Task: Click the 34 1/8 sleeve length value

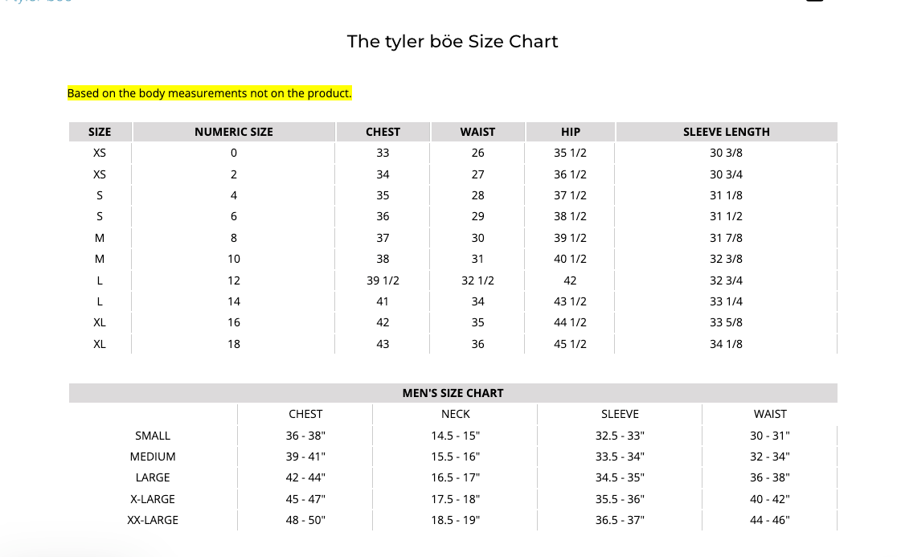Action: pos(726,344)
